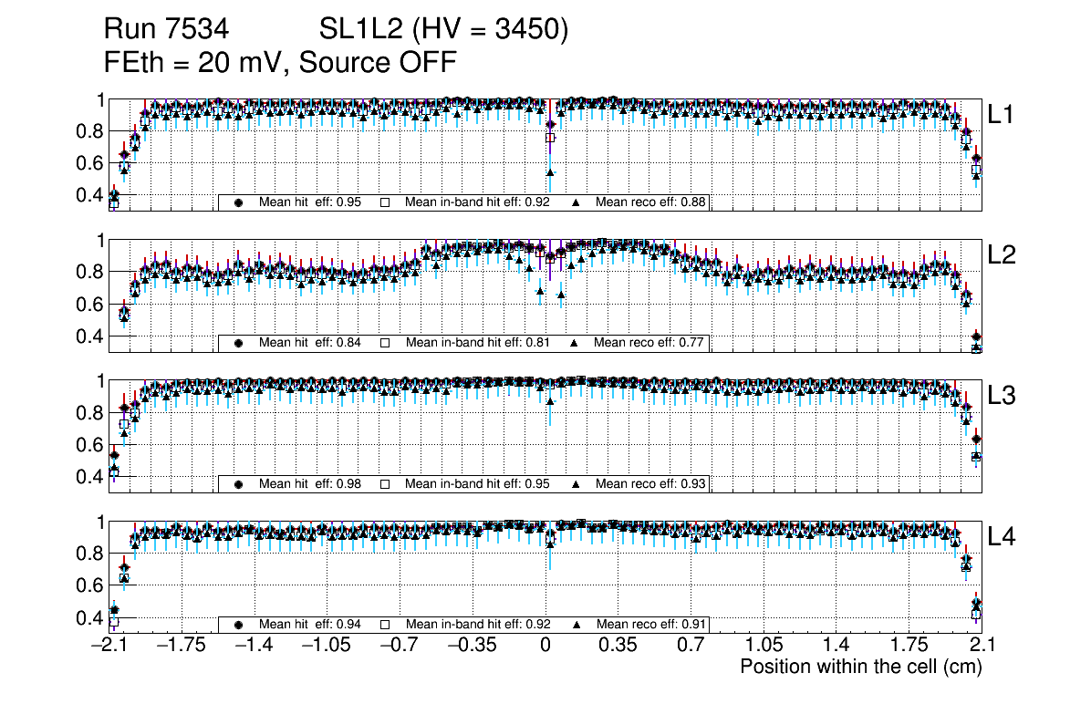Click 'Mean reco eff: 0.77' legend entry

coord(650,343)
